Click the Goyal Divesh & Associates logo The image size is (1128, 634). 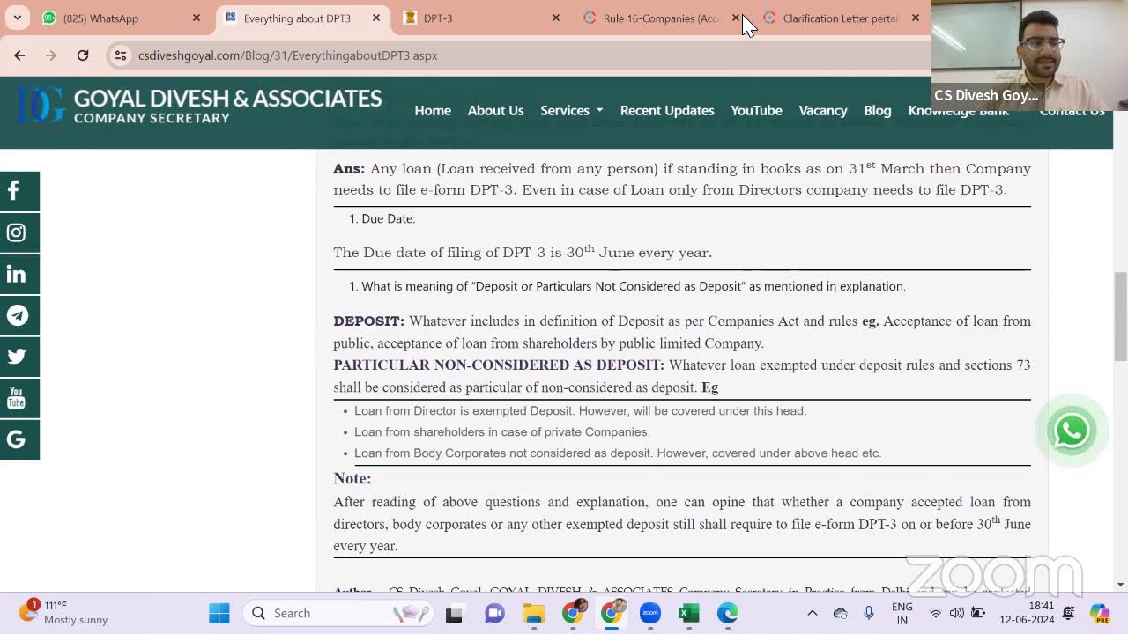[x=198, y=105]
